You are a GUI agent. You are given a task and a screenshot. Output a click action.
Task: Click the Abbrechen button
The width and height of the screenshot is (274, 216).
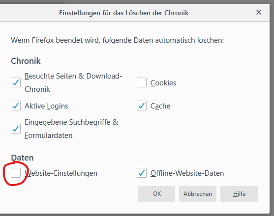(198, 194)
